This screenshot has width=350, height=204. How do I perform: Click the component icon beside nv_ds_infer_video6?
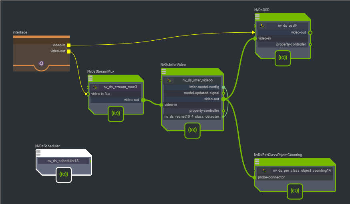point(169,80)
